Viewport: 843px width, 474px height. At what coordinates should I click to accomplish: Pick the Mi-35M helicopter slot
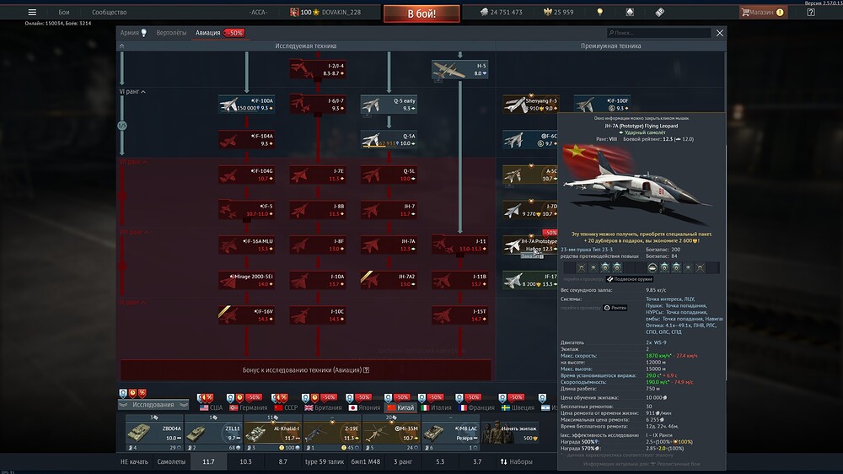pos(391,433)
